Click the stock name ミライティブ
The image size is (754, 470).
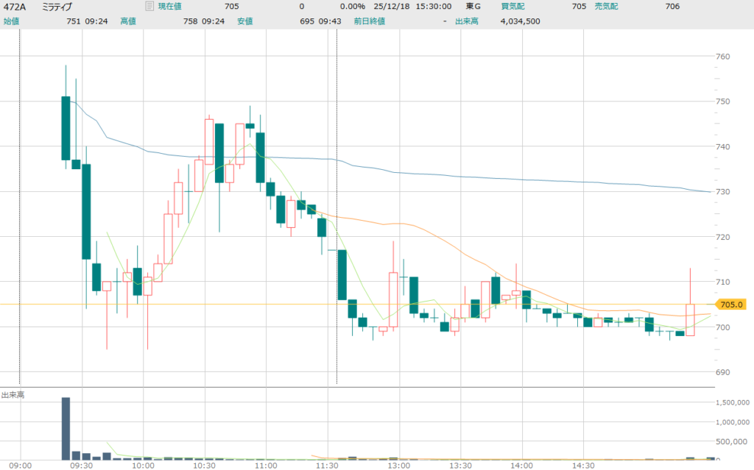pos(57,7)
